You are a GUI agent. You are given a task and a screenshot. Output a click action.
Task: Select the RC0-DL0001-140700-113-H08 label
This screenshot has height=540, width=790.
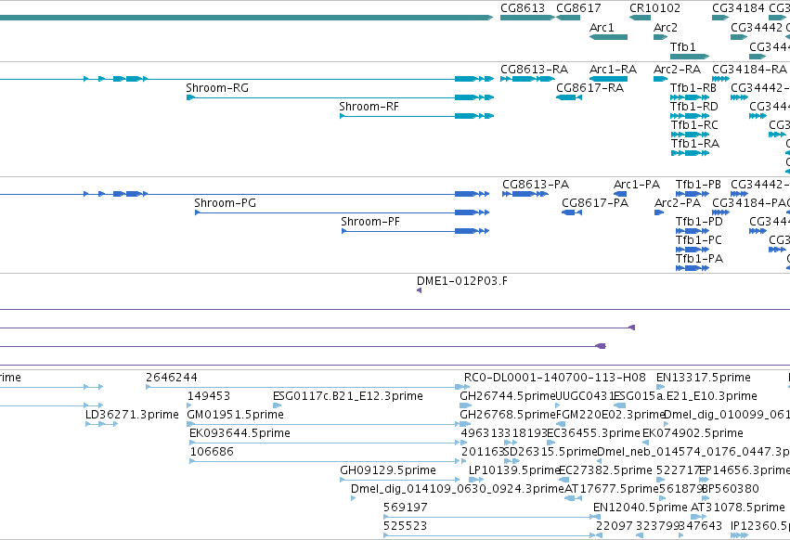[x=555, y=378]
